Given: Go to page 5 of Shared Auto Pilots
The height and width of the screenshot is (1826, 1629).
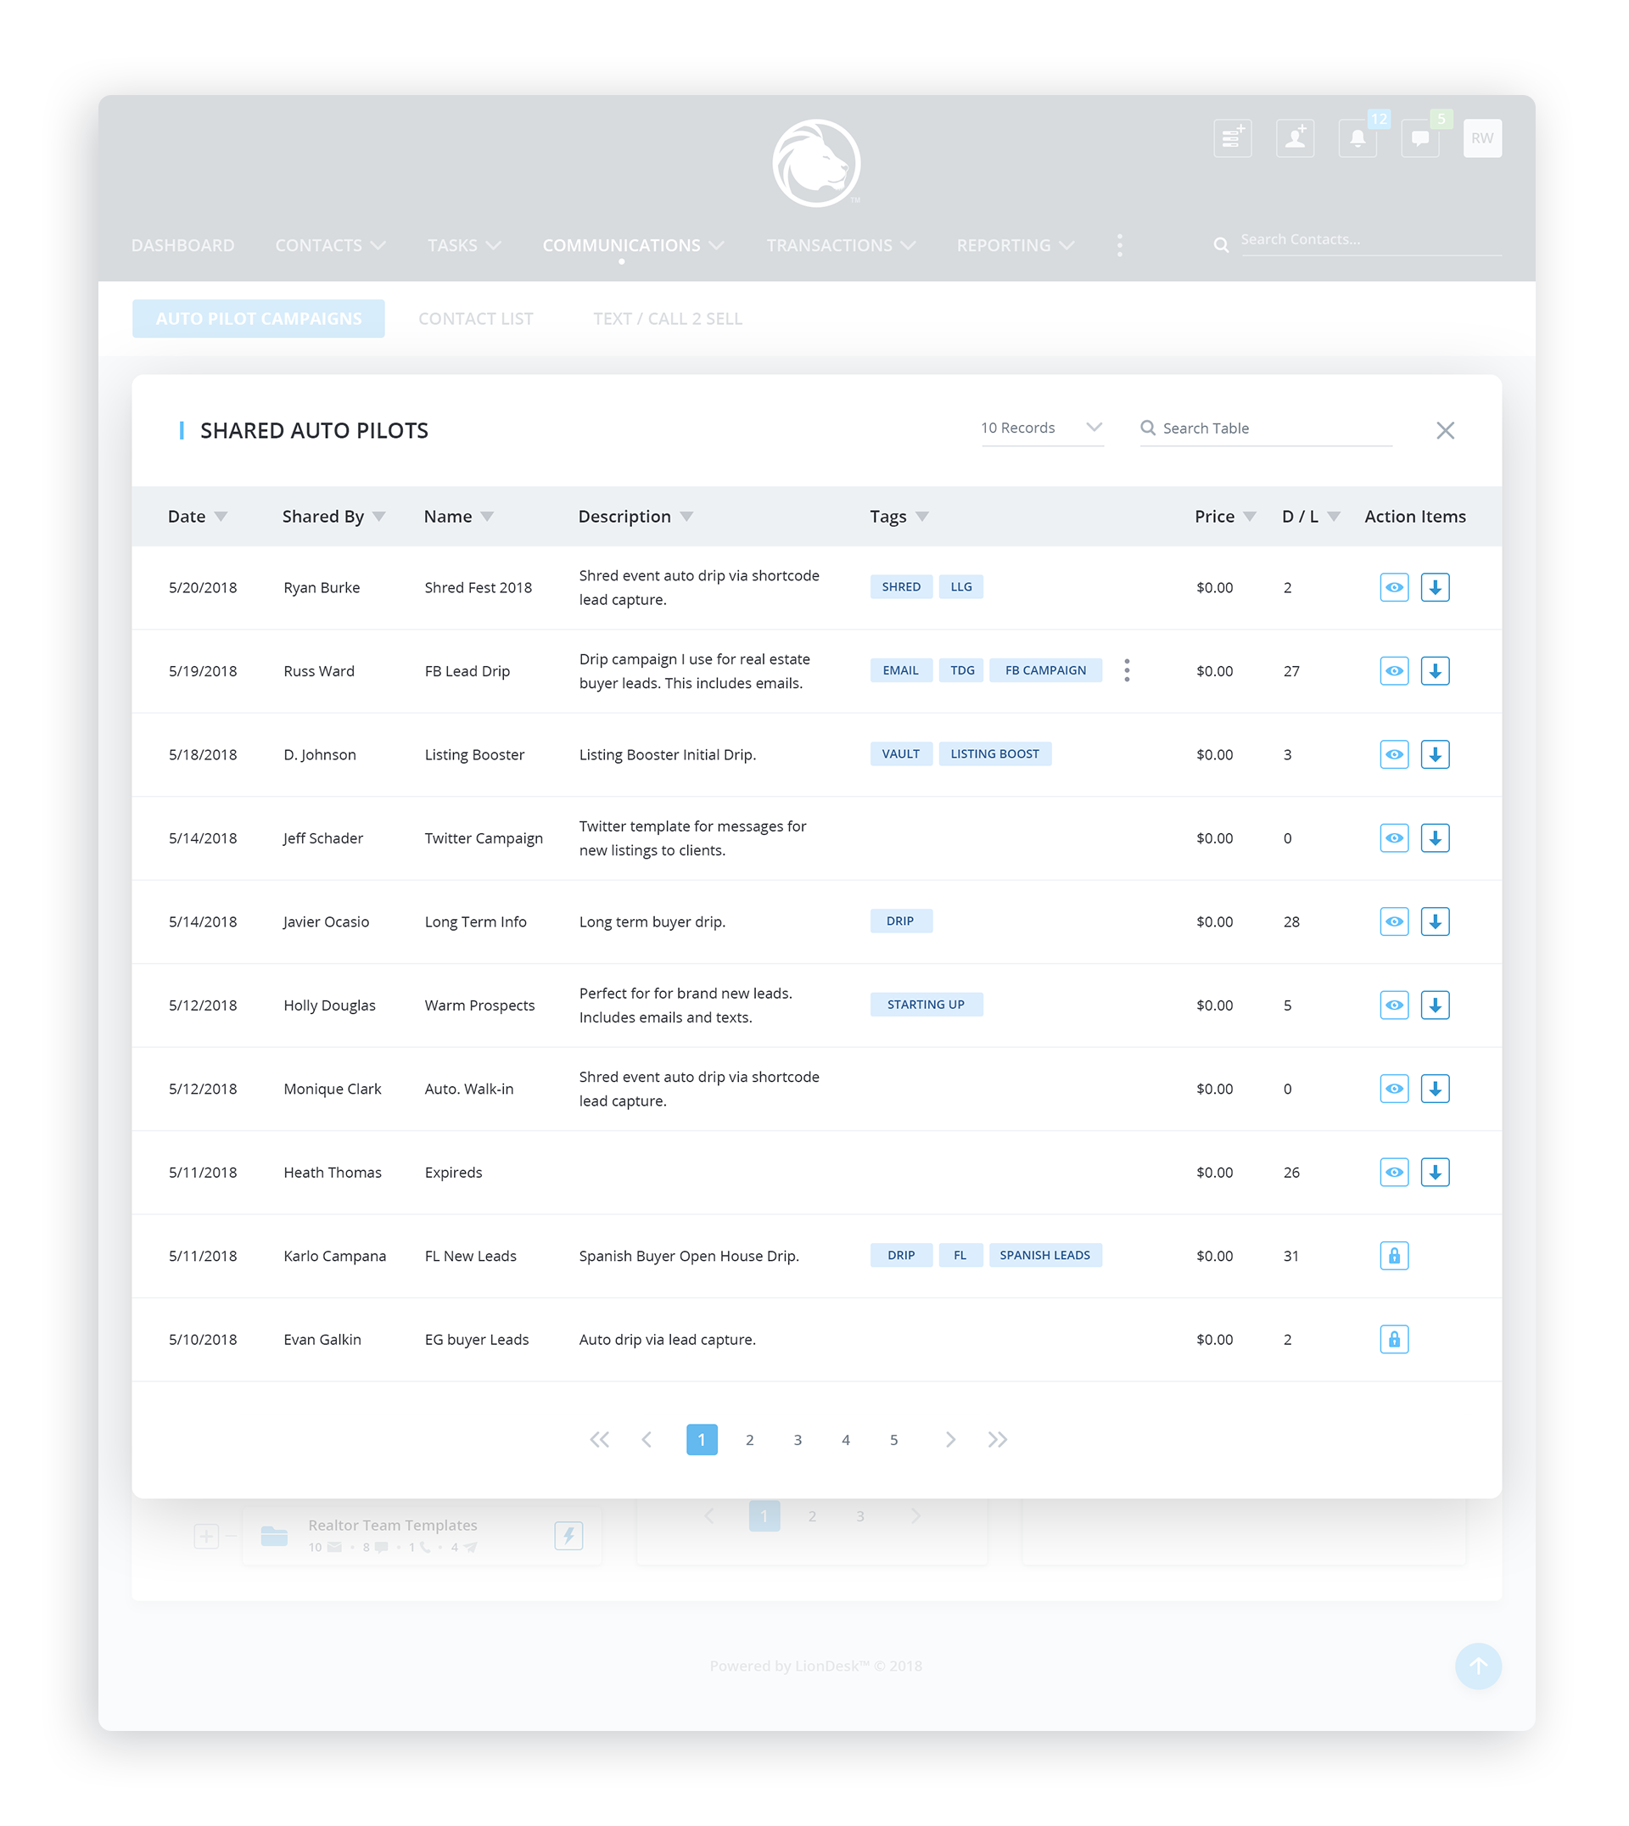Looking at the screenshot, I should point(893,1439).
